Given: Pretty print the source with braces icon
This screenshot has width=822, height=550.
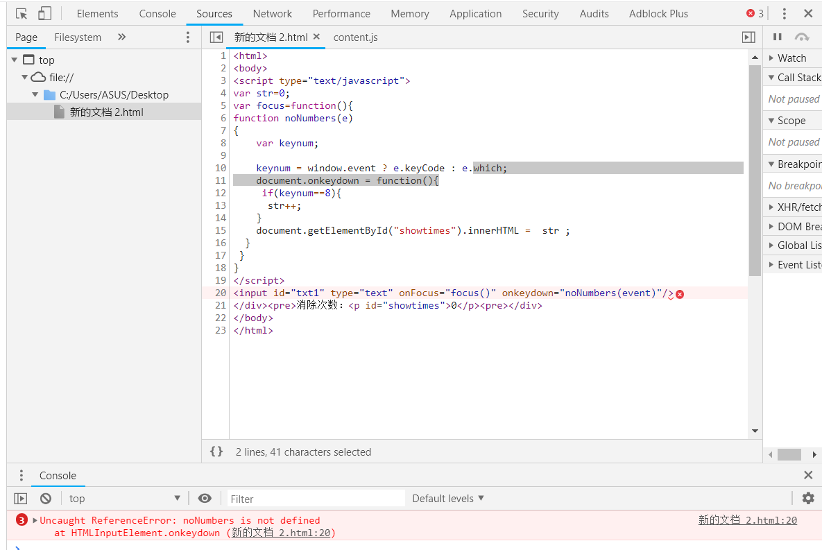Looking at the screenshot, I should [x=216, y=452].
